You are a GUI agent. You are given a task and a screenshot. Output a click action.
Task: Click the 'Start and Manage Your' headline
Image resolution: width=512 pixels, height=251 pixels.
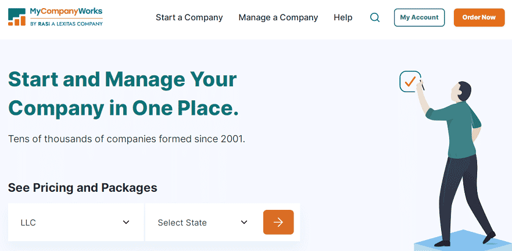(122, 80)
